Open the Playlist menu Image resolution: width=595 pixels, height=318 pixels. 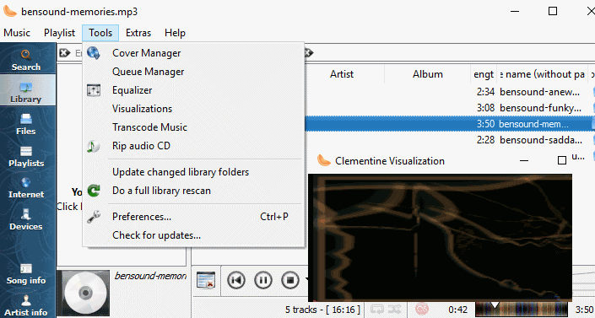60,33
